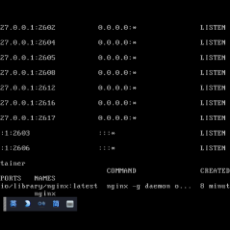Image resolution: width=230 pixels, height=230 pixels.
Task: Click the ::1:2606 IPv6 address line
Action: (x=16, y=148)
